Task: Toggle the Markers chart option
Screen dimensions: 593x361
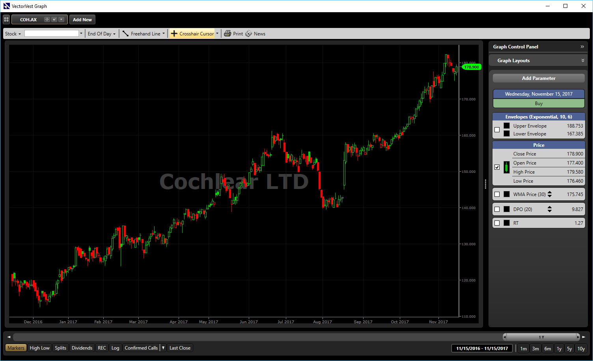Action: pyautogui.click(x=16, y=348)
